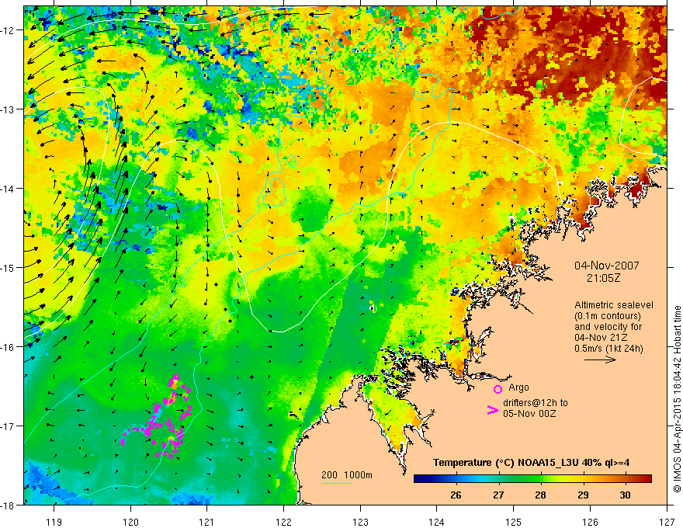Viewport: 683px width, 528px height.
Task: Click the 'and velocity for' text line
Action: click(x=608, y=327)
